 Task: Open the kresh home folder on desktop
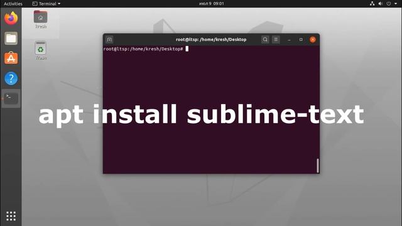coord(40,19)
